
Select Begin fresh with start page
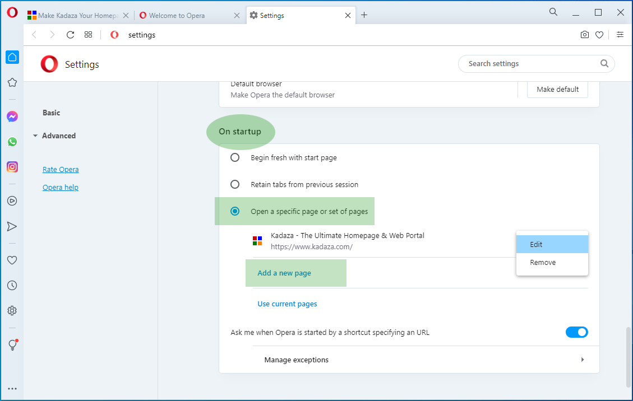tap(235, 157)
